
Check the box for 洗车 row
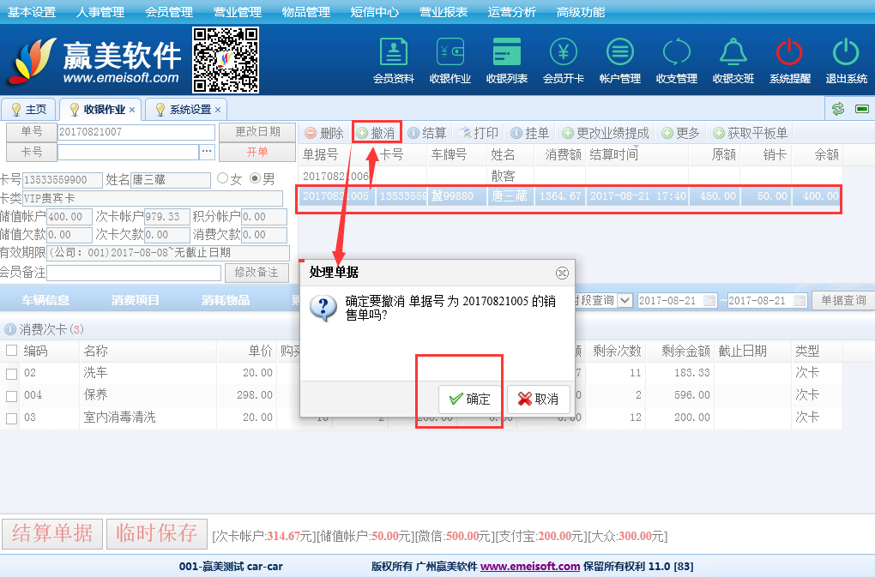click(x=11, y=374)
